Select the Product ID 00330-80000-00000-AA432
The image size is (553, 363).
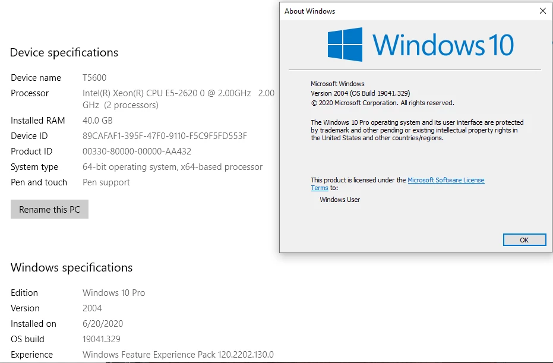137,151
